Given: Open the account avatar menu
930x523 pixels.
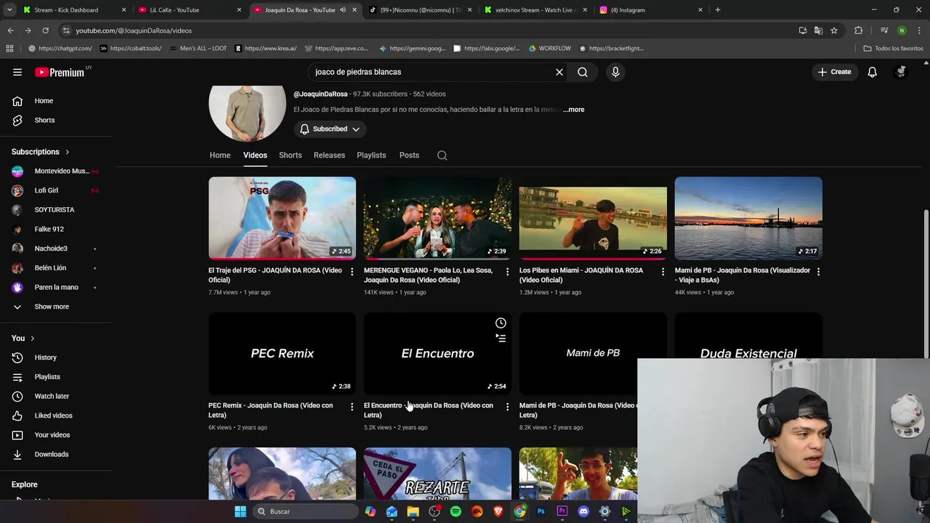Looking at the screenshot, I should click(x=901, y=72).
